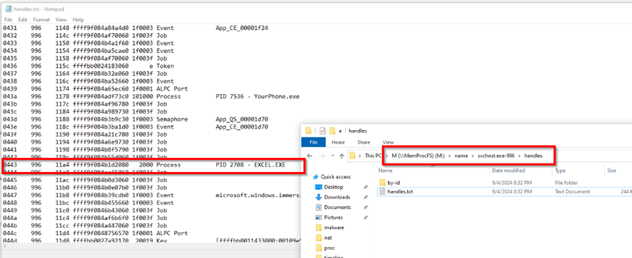Click the Properties icon in quick access toolbar
The height and width of the screenshot is (258, 632).
coord(323,131)
